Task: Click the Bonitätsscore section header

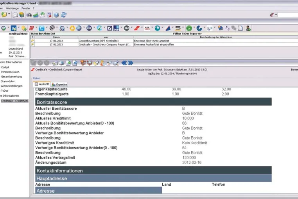Action: click(x=153, y=102)
